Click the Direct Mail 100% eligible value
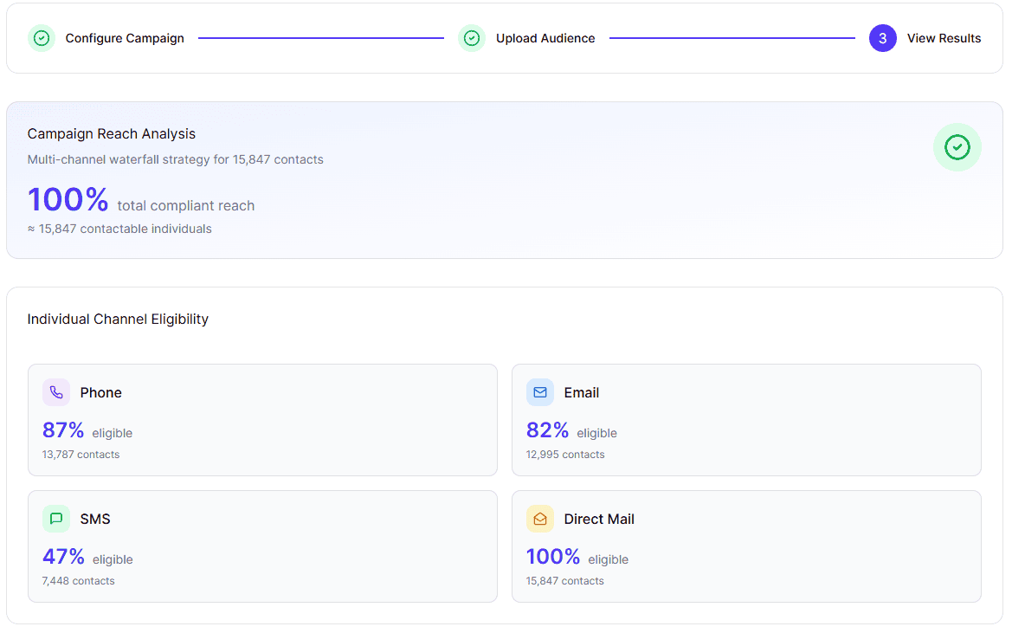This screenshot has height=633, width=1012. 553,557
